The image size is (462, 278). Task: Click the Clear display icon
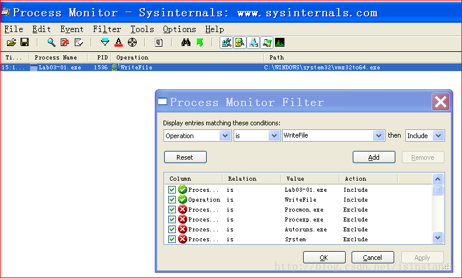tap(78, 43)
